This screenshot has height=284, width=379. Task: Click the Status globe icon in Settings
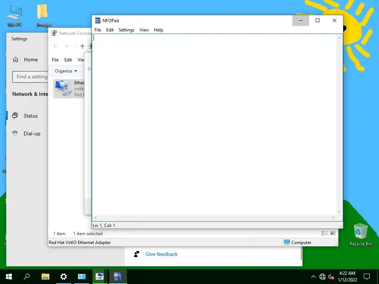coord(15,115)
